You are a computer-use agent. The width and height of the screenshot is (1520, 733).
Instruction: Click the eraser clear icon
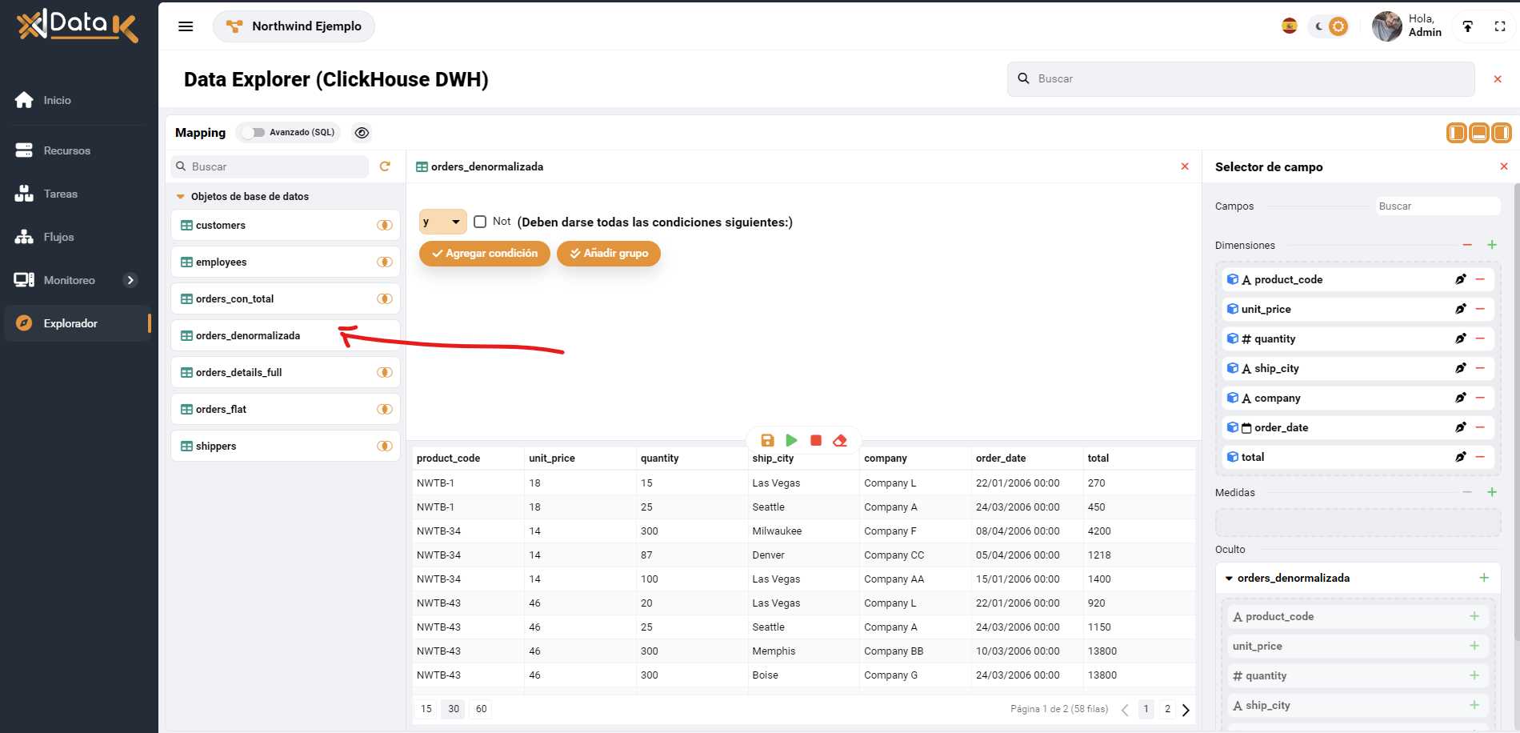pyautogui.click(x=839, y=440)
